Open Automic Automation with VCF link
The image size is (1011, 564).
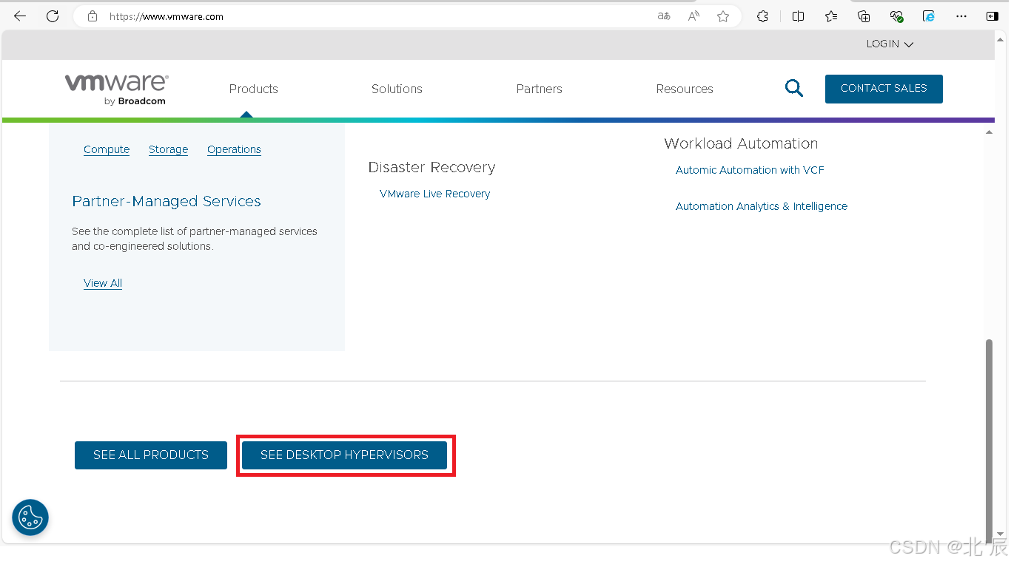pyautogui.click(x=750, y=170)
